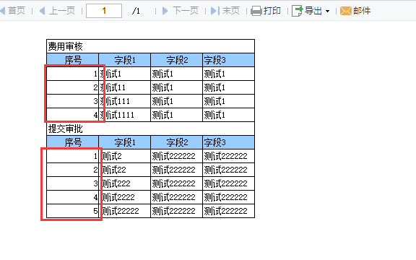Select the cell containing 测试22222

coord(124,211)
